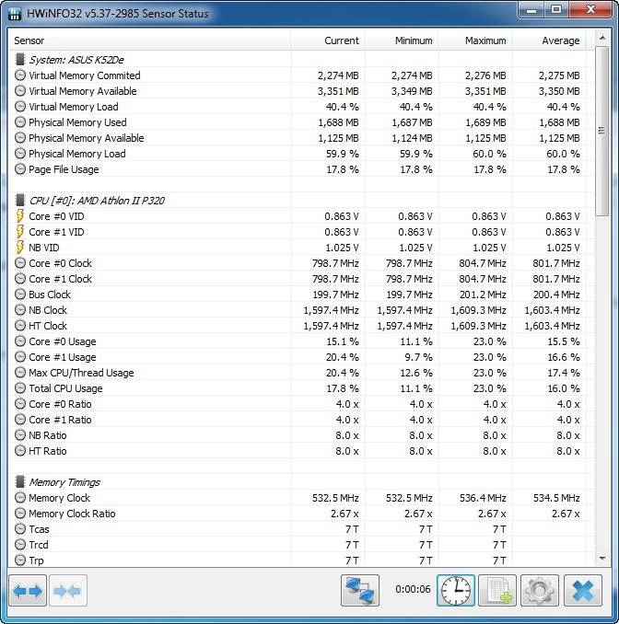
Task: Click the Core #0 VID lightning icon
Action: tap(20, 216)
